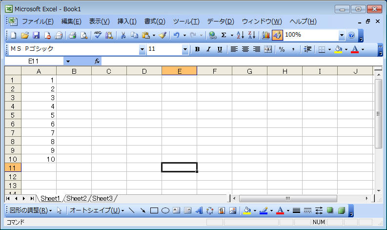Image resolution: width=387 pixels, height=230 pixels.
Task: Click the Format Painter brush icon
Action: click(163, 35)
